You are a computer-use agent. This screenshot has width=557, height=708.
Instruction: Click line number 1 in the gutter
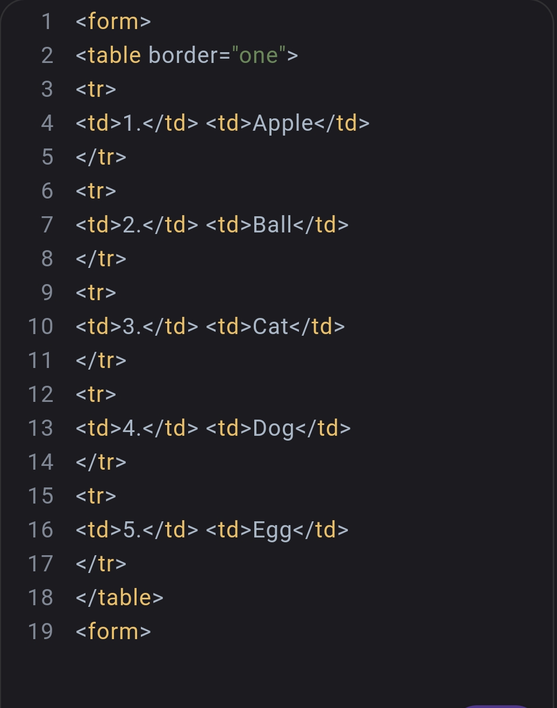click(47, 22)
